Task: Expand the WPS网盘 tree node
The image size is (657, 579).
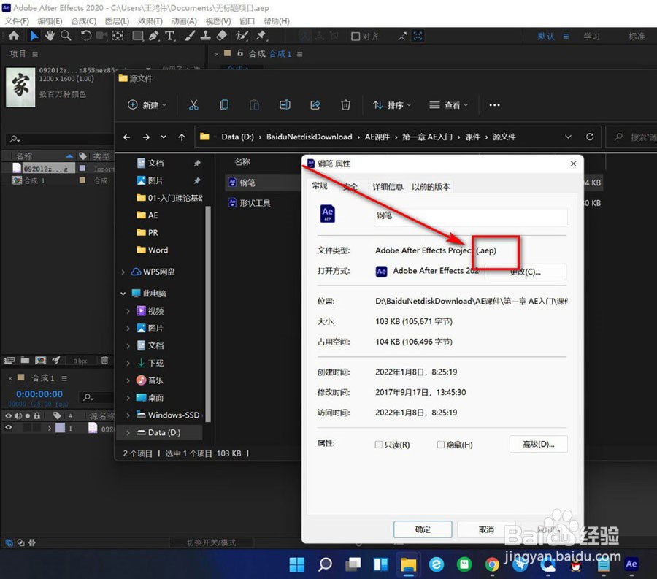Action: pyautogui.click(x=123, y=272)
